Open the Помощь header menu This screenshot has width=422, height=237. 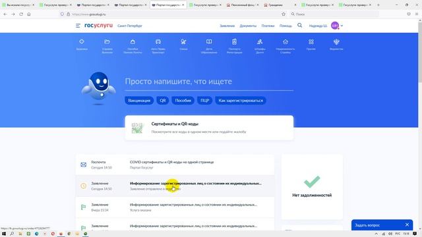286,26
